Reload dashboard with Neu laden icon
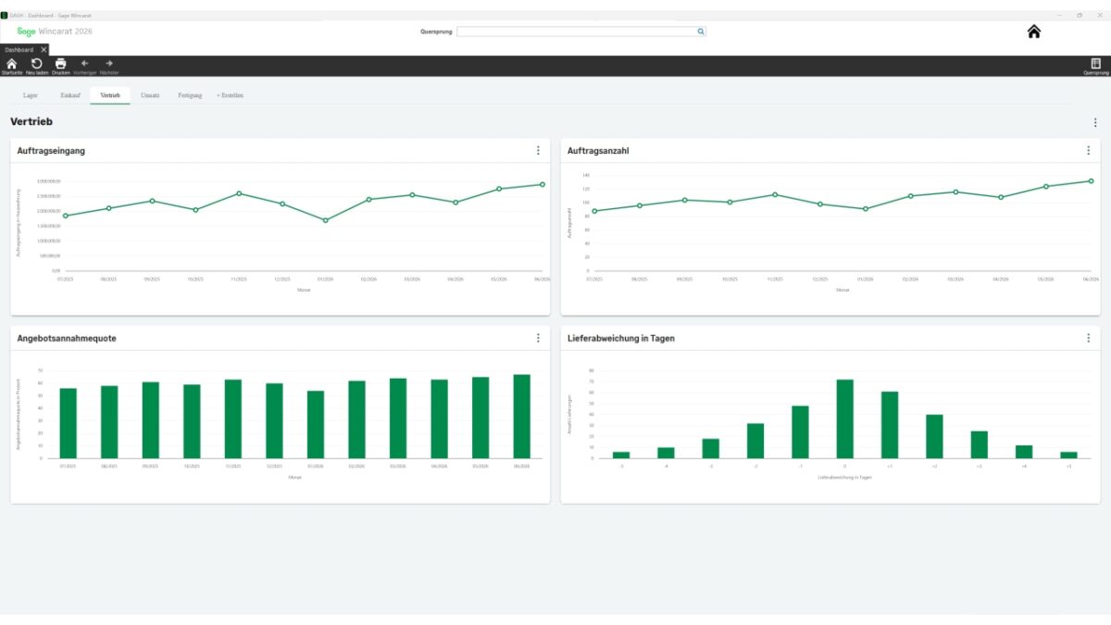Screen dimensions: 1111x625 point(37,65)
